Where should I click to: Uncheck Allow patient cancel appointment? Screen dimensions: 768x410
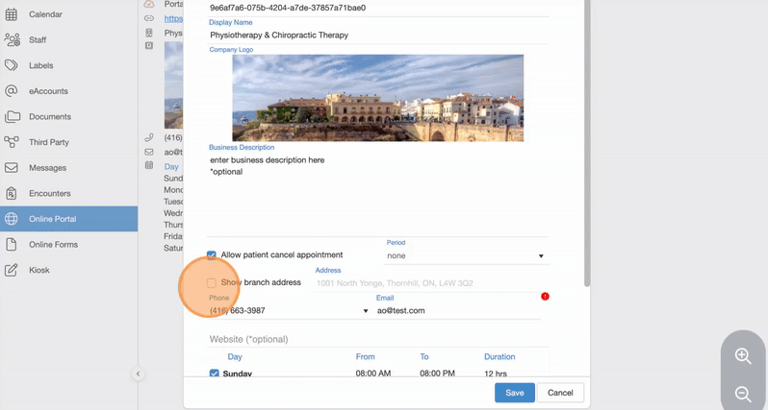[x=212, y=255]
